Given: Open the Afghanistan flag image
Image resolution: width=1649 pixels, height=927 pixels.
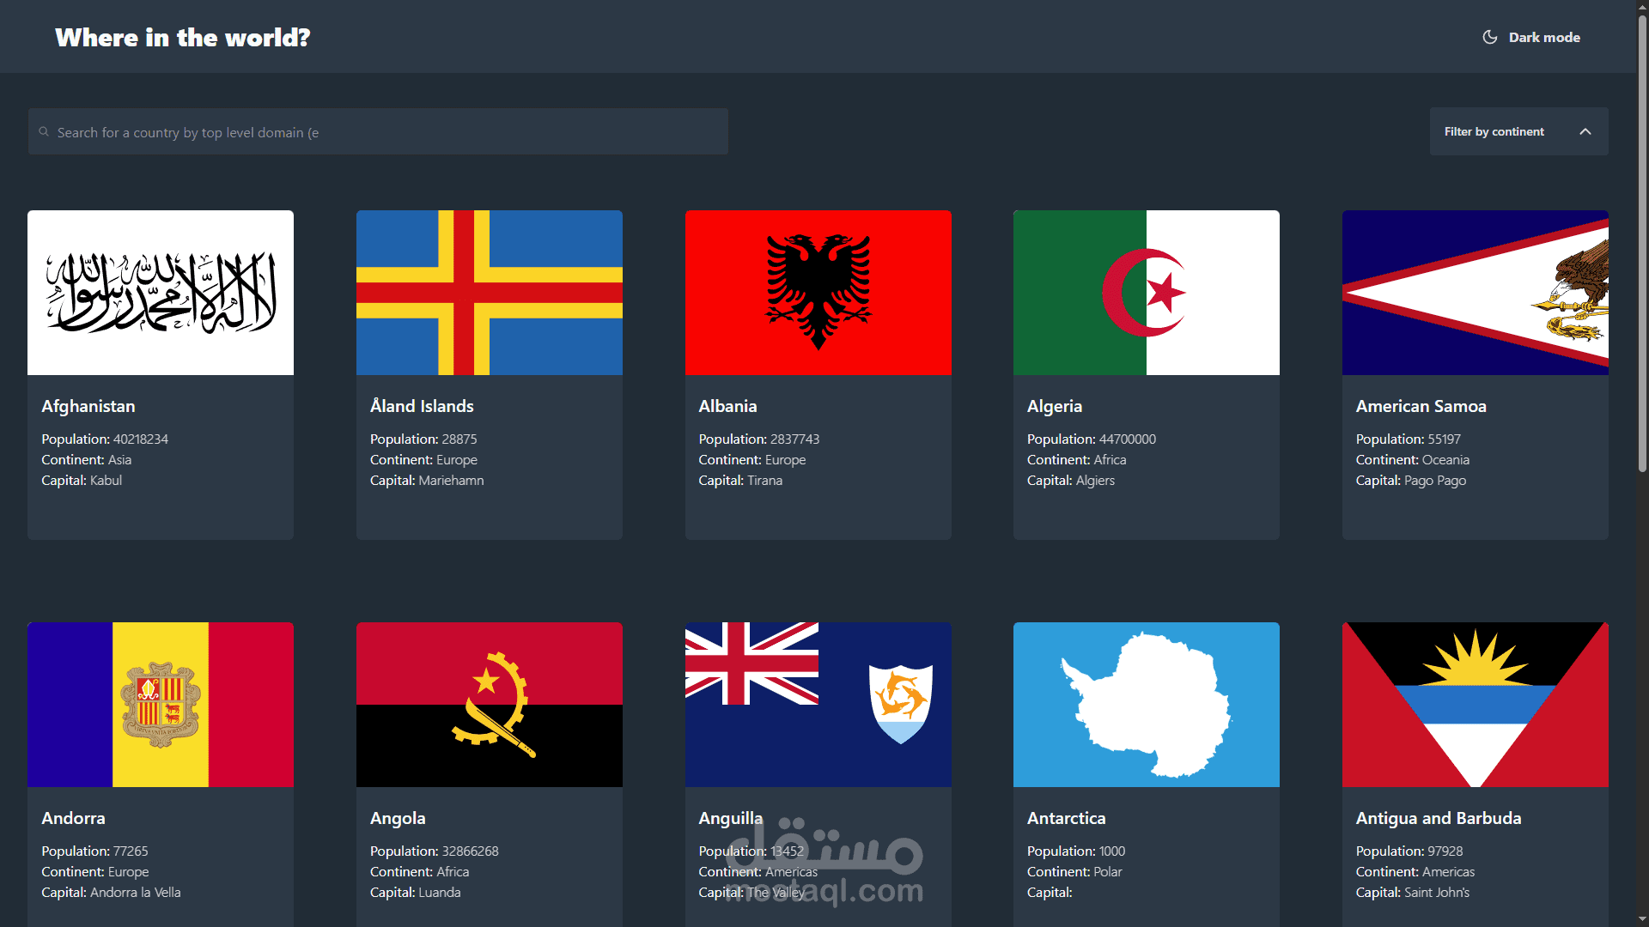Looking at the screenshot, I should [161, 293].
